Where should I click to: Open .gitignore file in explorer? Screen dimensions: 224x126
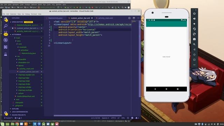[19, 106]
